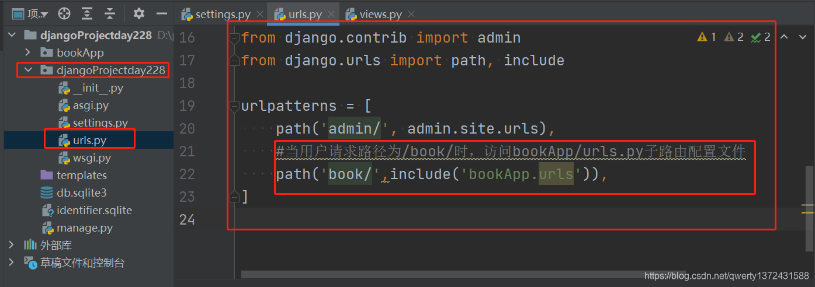Collapse the inner djangoProjectday228 package

27,71
